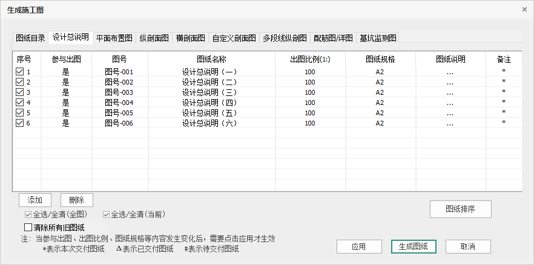Viewport: 534px width, 265px height.
Task: Open 图纸说明 ellipsis for 图号-006
Action: click(450, 124)
